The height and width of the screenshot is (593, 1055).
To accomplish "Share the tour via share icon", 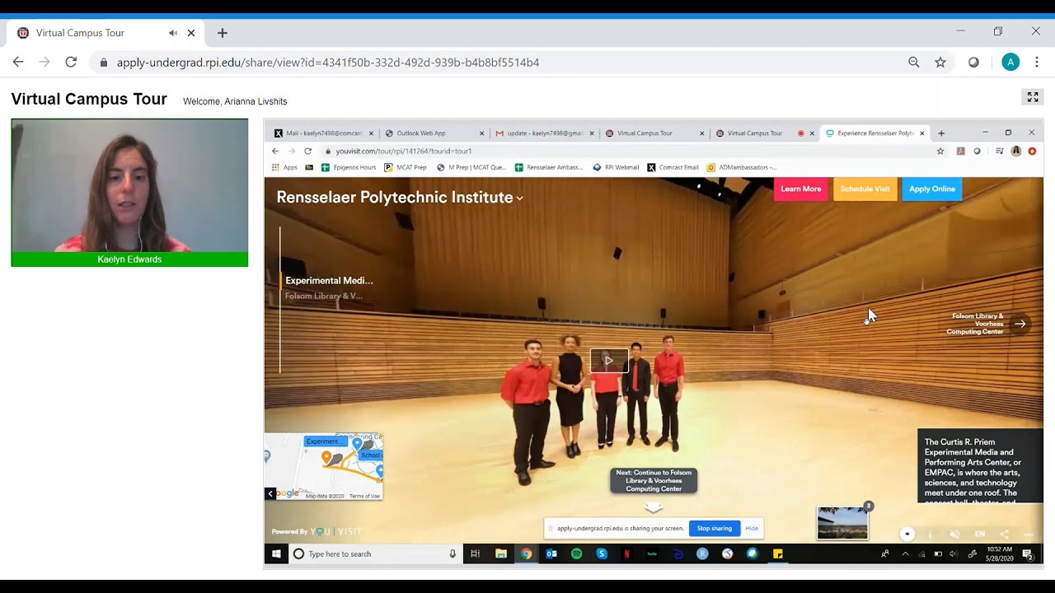I will 1004,535.
